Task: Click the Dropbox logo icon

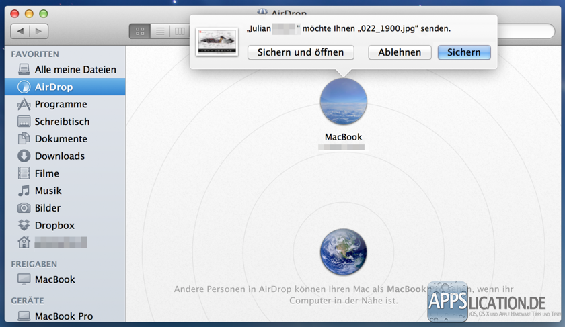Action: pos(24,225)
